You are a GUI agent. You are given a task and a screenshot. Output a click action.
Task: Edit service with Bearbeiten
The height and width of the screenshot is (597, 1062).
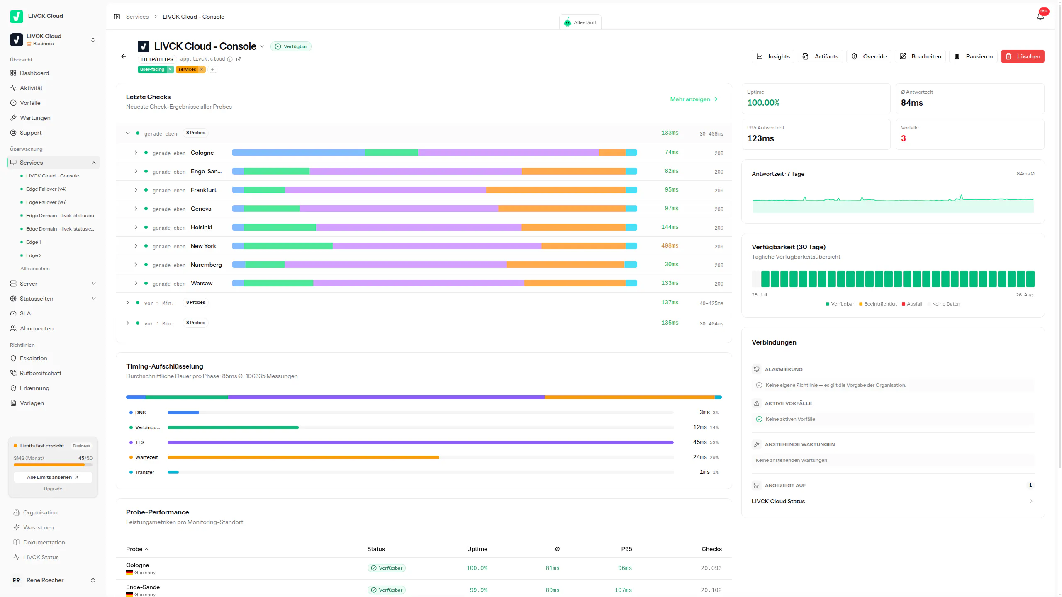[920, 56]
